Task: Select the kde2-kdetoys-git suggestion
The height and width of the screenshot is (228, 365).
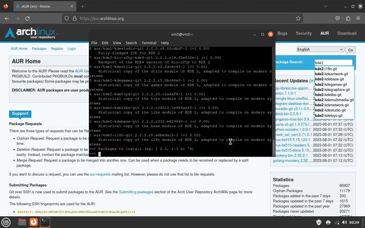Action: coord(334,115)
